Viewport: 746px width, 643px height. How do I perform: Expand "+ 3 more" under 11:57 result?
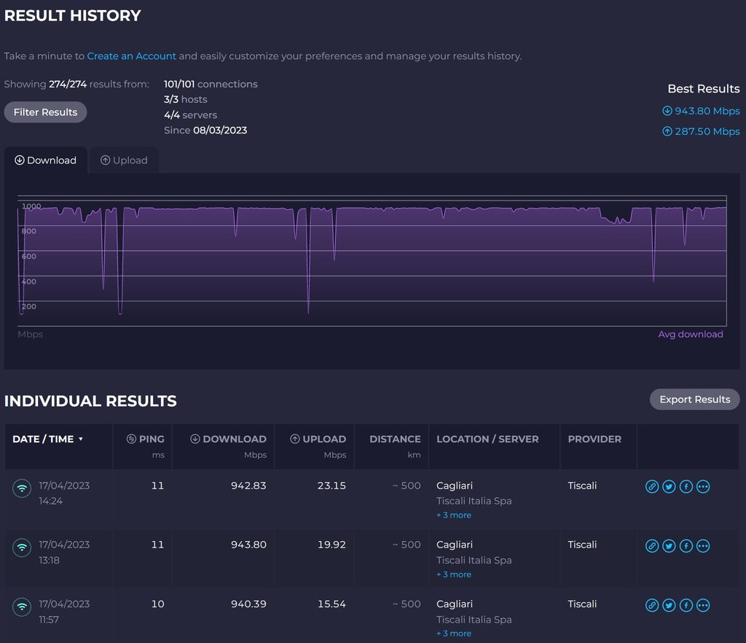pyautogui.click(x=454, y=634)
